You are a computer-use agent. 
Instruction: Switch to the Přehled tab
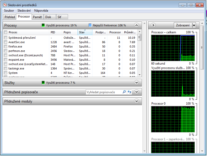10,17
